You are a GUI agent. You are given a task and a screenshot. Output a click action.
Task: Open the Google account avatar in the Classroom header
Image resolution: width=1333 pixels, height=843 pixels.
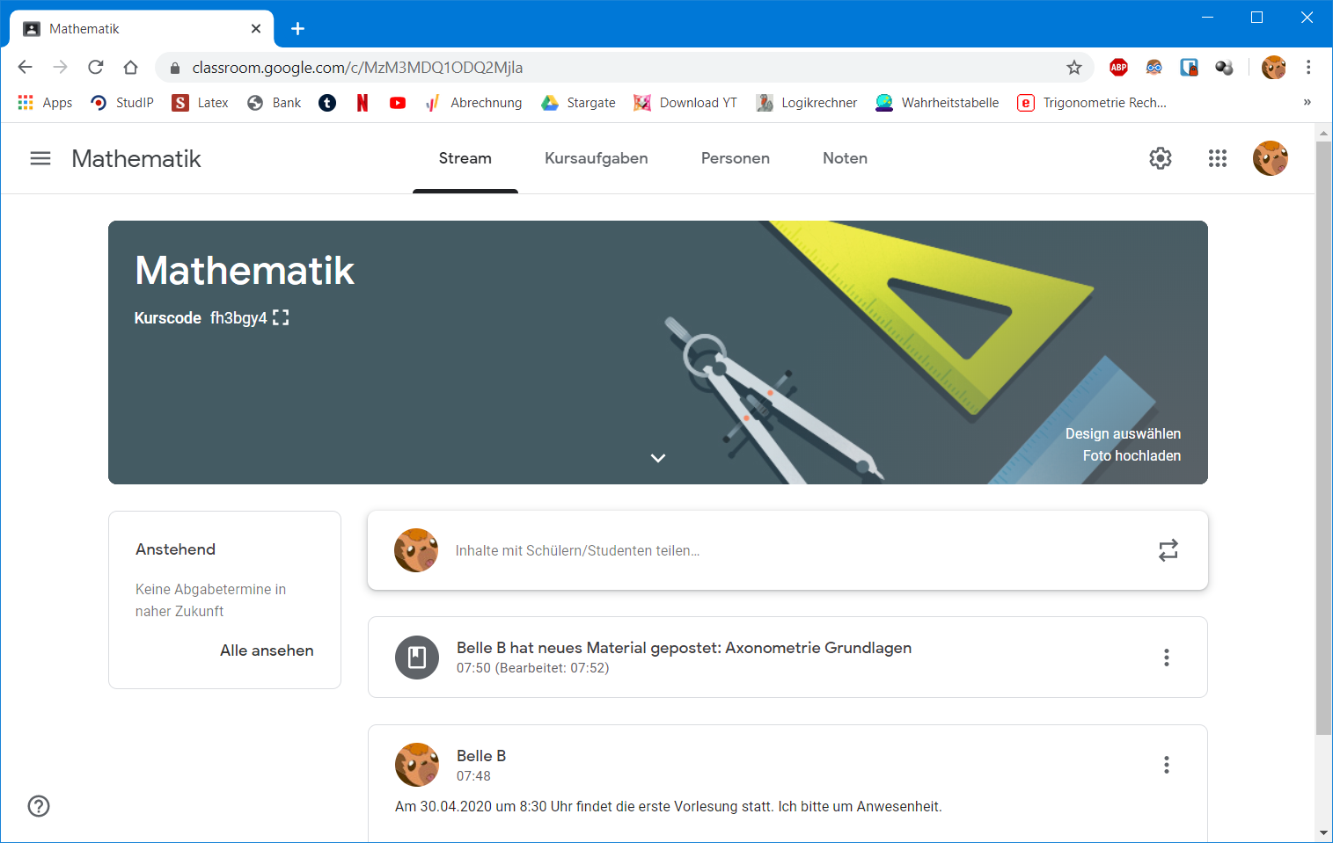[x=1271, y=158]
